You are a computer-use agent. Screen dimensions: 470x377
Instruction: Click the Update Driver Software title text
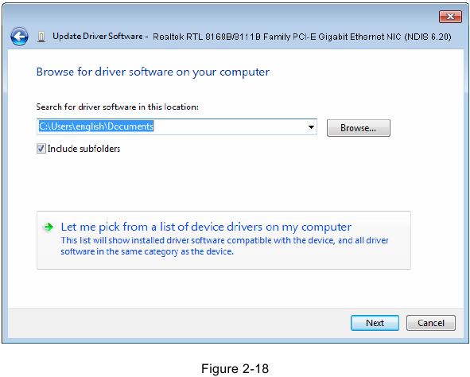98,37
